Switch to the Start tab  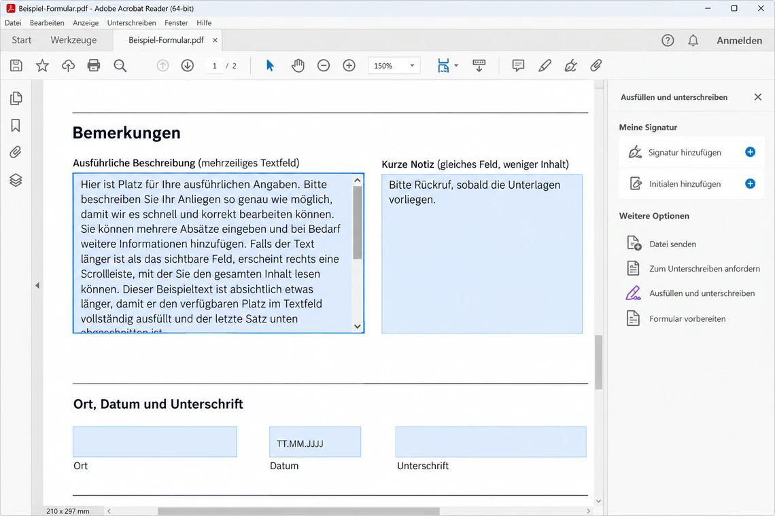(21, 40)
